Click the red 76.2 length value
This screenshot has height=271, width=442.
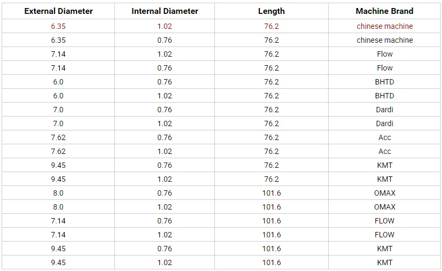click(271, 26)
